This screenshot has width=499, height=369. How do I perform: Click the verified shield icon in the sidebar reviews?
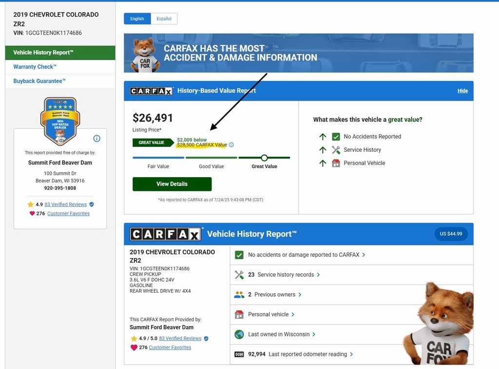coord(92,204)
